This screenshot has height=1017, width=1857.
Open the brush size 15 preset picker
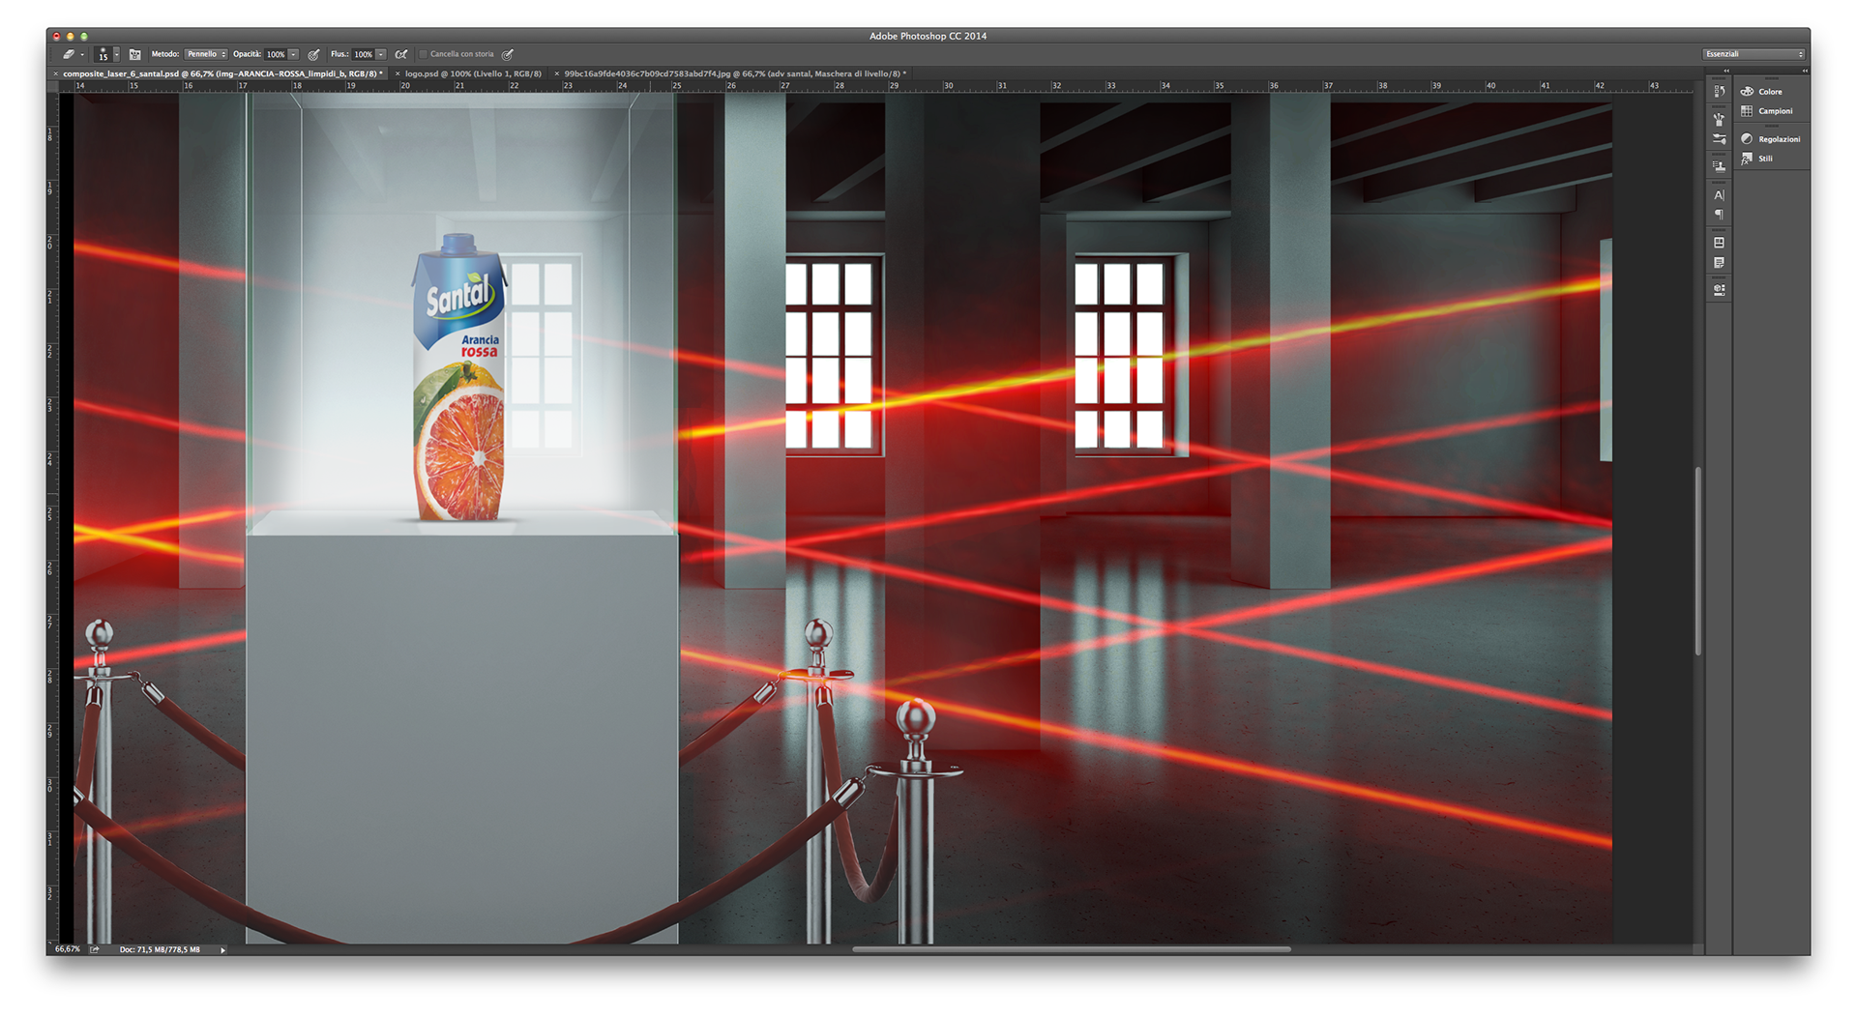click(106, 55)
